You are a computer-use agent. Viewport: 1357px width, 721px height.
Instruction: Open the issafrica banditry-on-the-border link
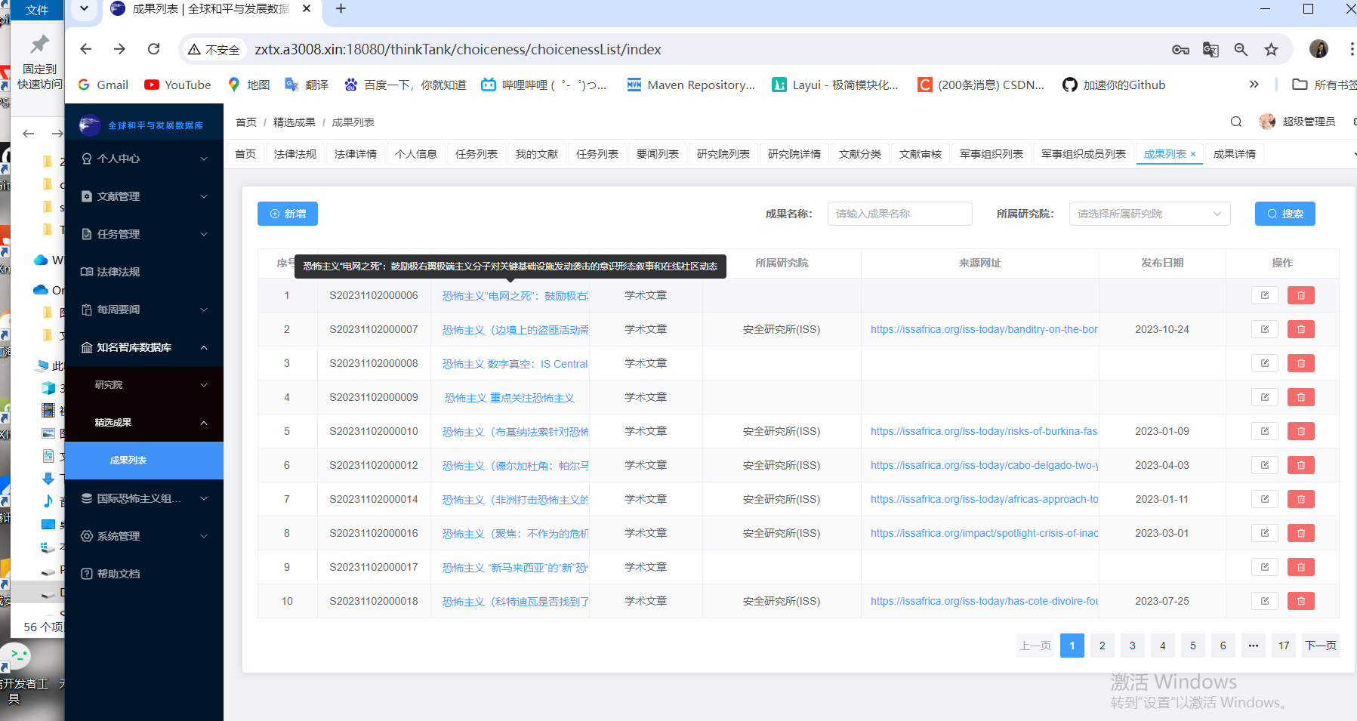[984, 329]
